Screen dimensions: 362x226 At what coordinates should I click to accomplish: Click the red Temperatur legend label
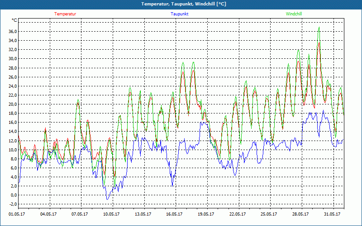coord(65,14)
